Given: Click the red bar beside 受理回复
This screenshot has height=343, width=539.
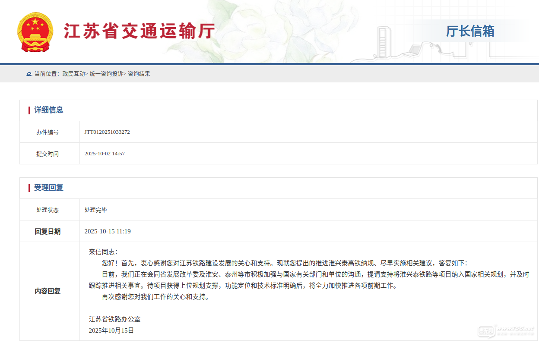Looking at the screenshot, I should click(x=29, y=188).
